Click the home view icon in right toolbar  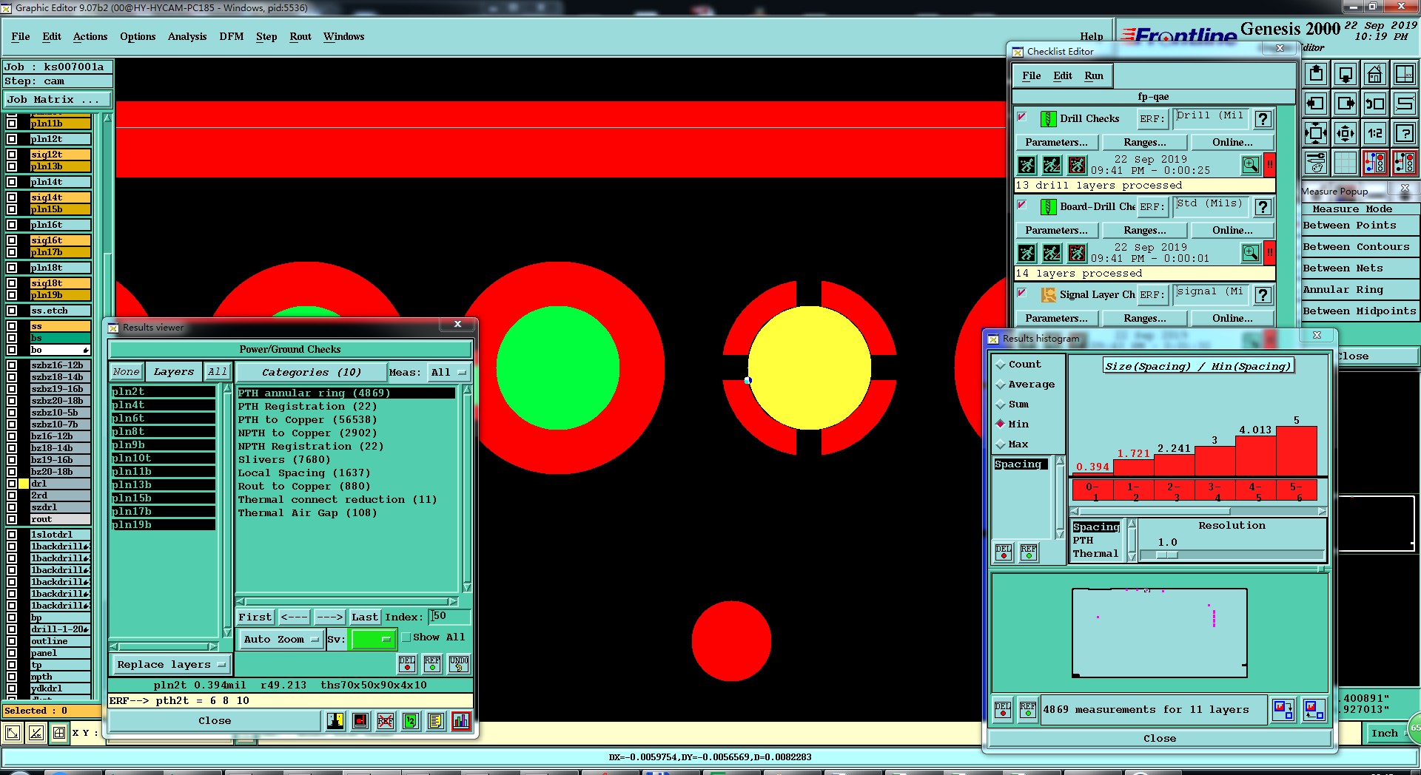click(x=1374, y=74)
